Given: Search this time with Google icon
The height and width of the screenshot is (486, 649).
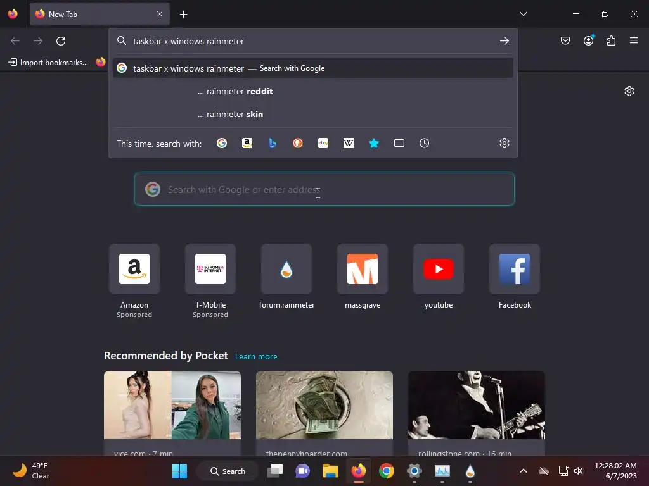Looking at the screenshot, I should click(222, 144).
